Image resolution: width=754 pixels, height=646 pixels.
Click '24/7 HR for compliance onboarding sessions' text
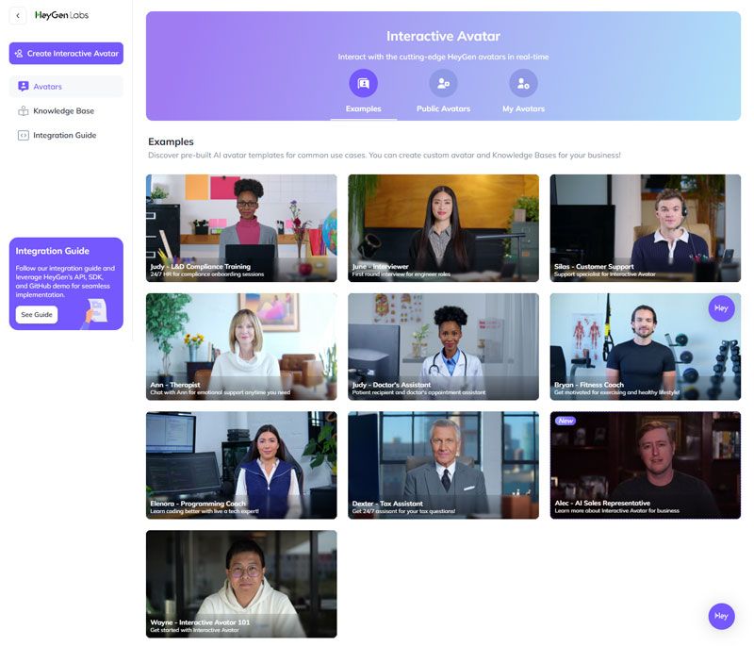click(207, 274)
